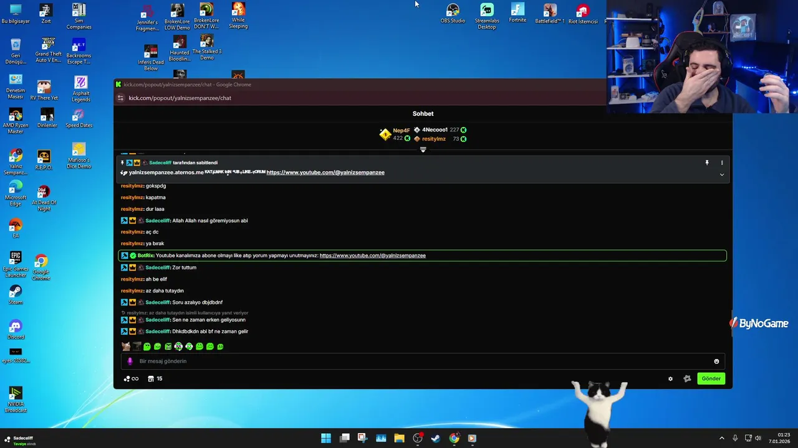Select the Discord desktop icon

(16, 330)
